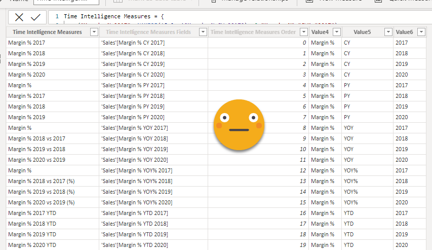Select the Margin % 2020 vs 2019 (%) cell

(x=42, y=202)
